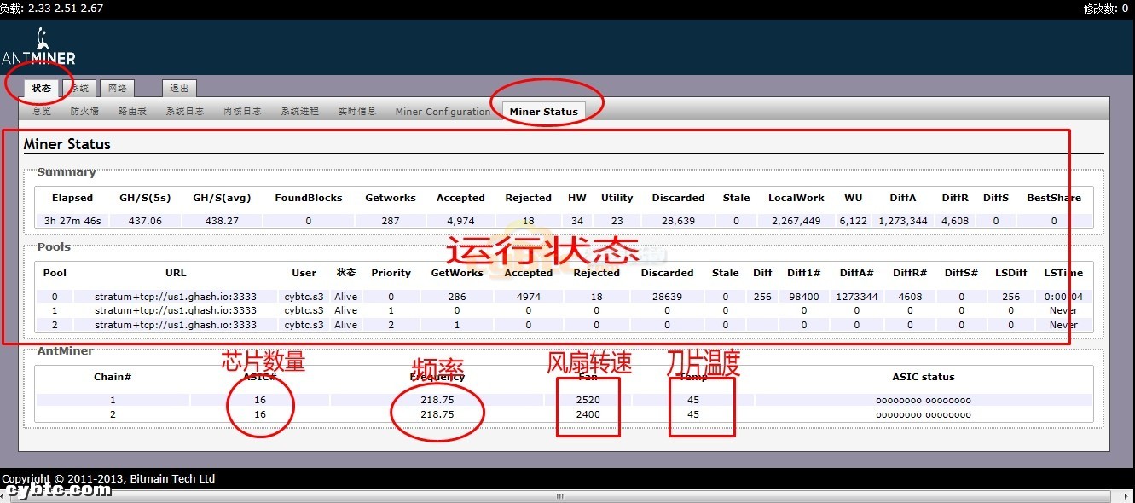1135x503 pixels.
Task: Open the 实时信息 realtime sub-tab
Action: tap(356, 111)
